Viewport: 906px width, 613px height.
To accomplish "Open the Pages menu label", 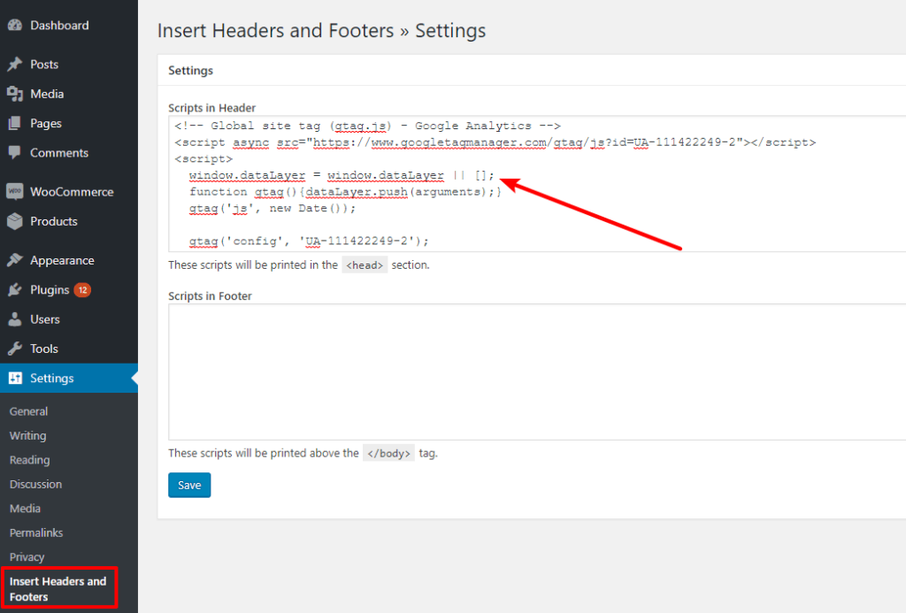I will (x=46, y=123).
